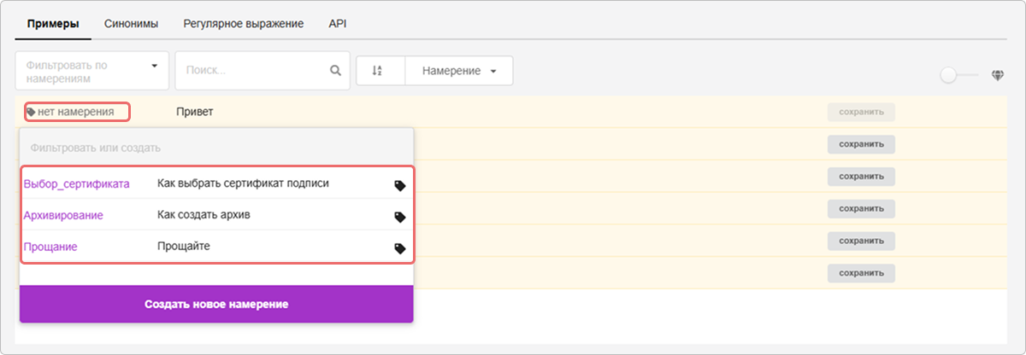This screenshot has width=1026, height=355.
Task: Open the Синонимы tab
Action: point(131,24)
